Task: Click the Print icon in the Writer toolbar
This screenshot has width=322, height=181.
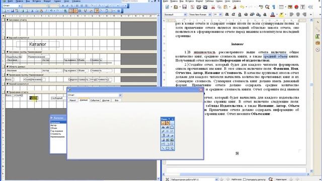Action: 199,7
